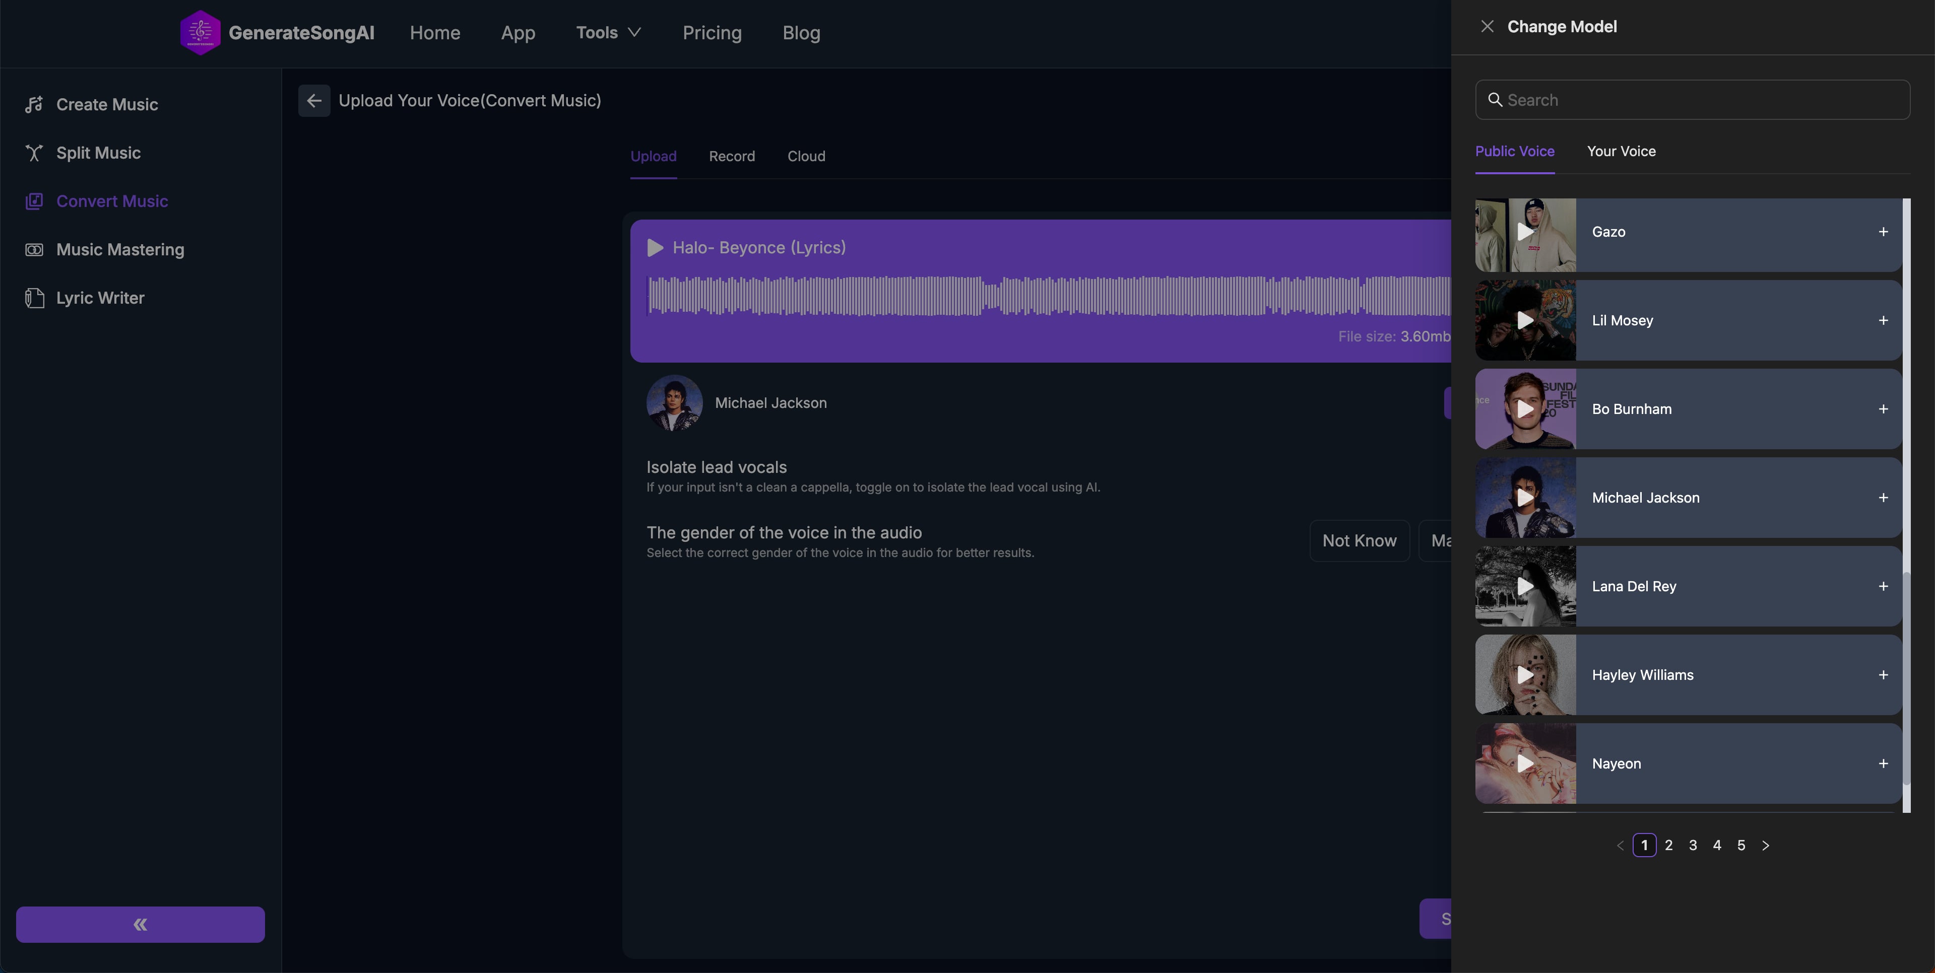Select the Cloud tab
1935x973 pixels.
(x=806, y=156)
